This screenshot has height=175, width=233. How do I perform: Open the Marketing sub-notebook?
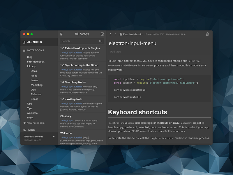click(37, 85)
